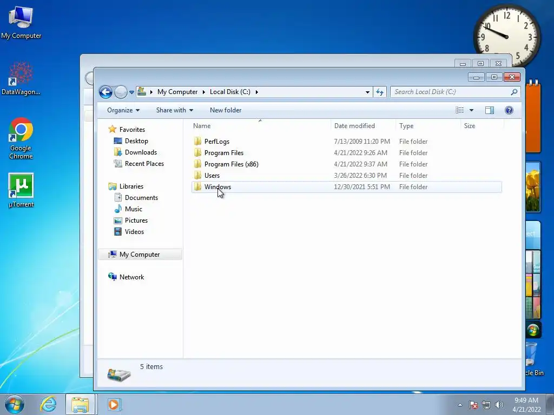Toggle the preview pane button
Image resolution: width=554 pixels, height=415 pixels.
point(489,110)
